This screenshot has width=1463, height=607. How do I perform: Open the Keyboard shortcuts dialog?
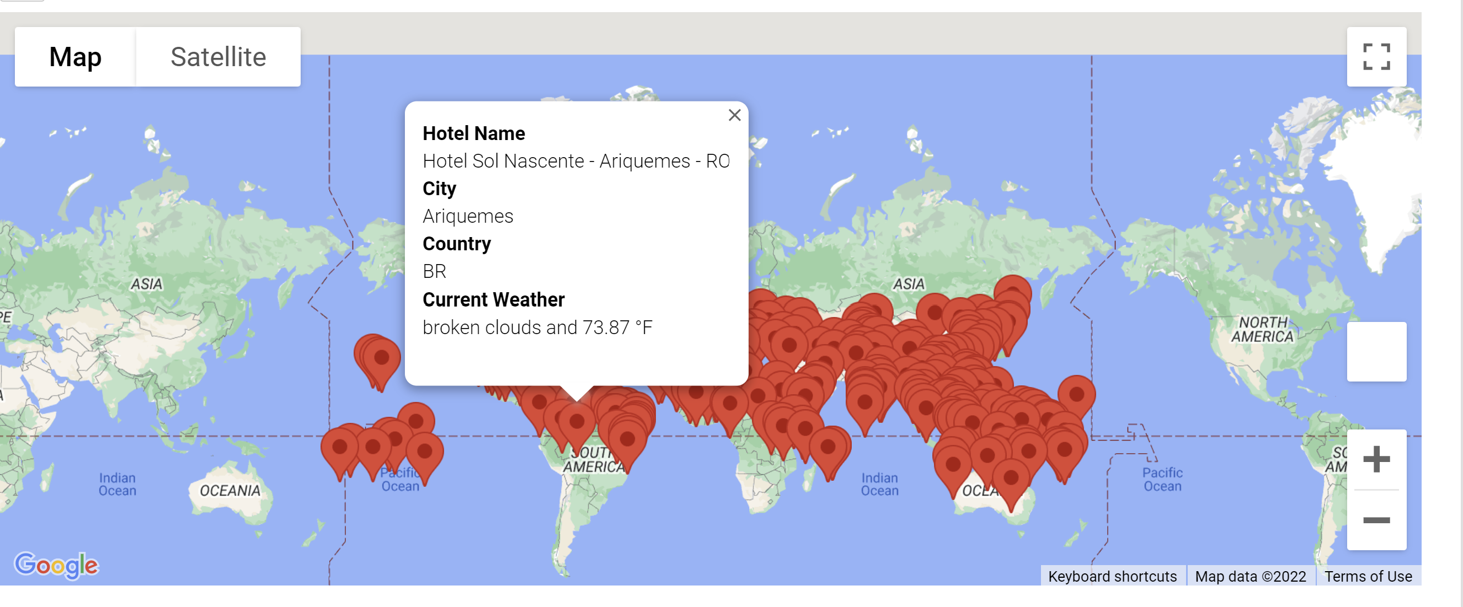(x=1113, y=576)
